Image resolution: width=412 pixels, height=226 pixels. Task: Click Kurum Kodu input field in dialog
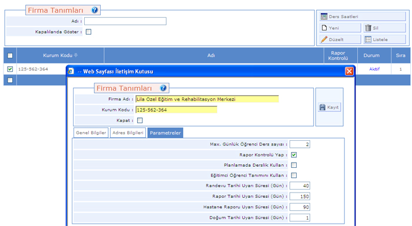(x=177, y=110)
